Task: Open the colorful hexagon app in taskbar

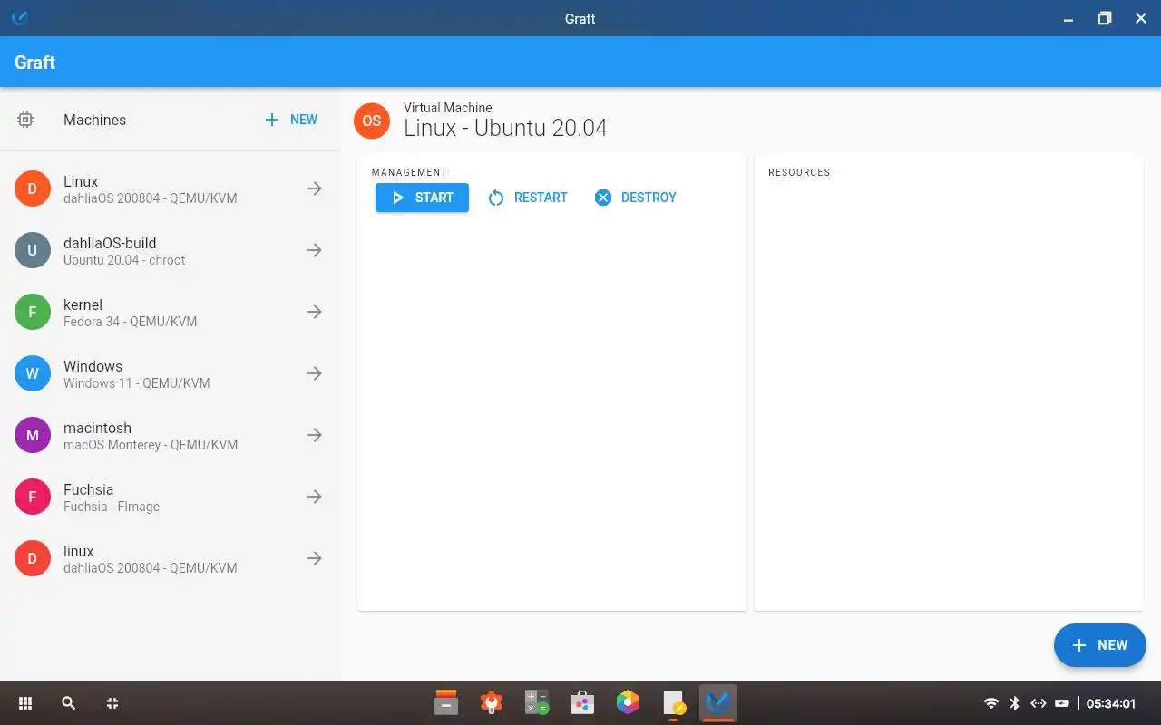Action: [x=628, y=702]
